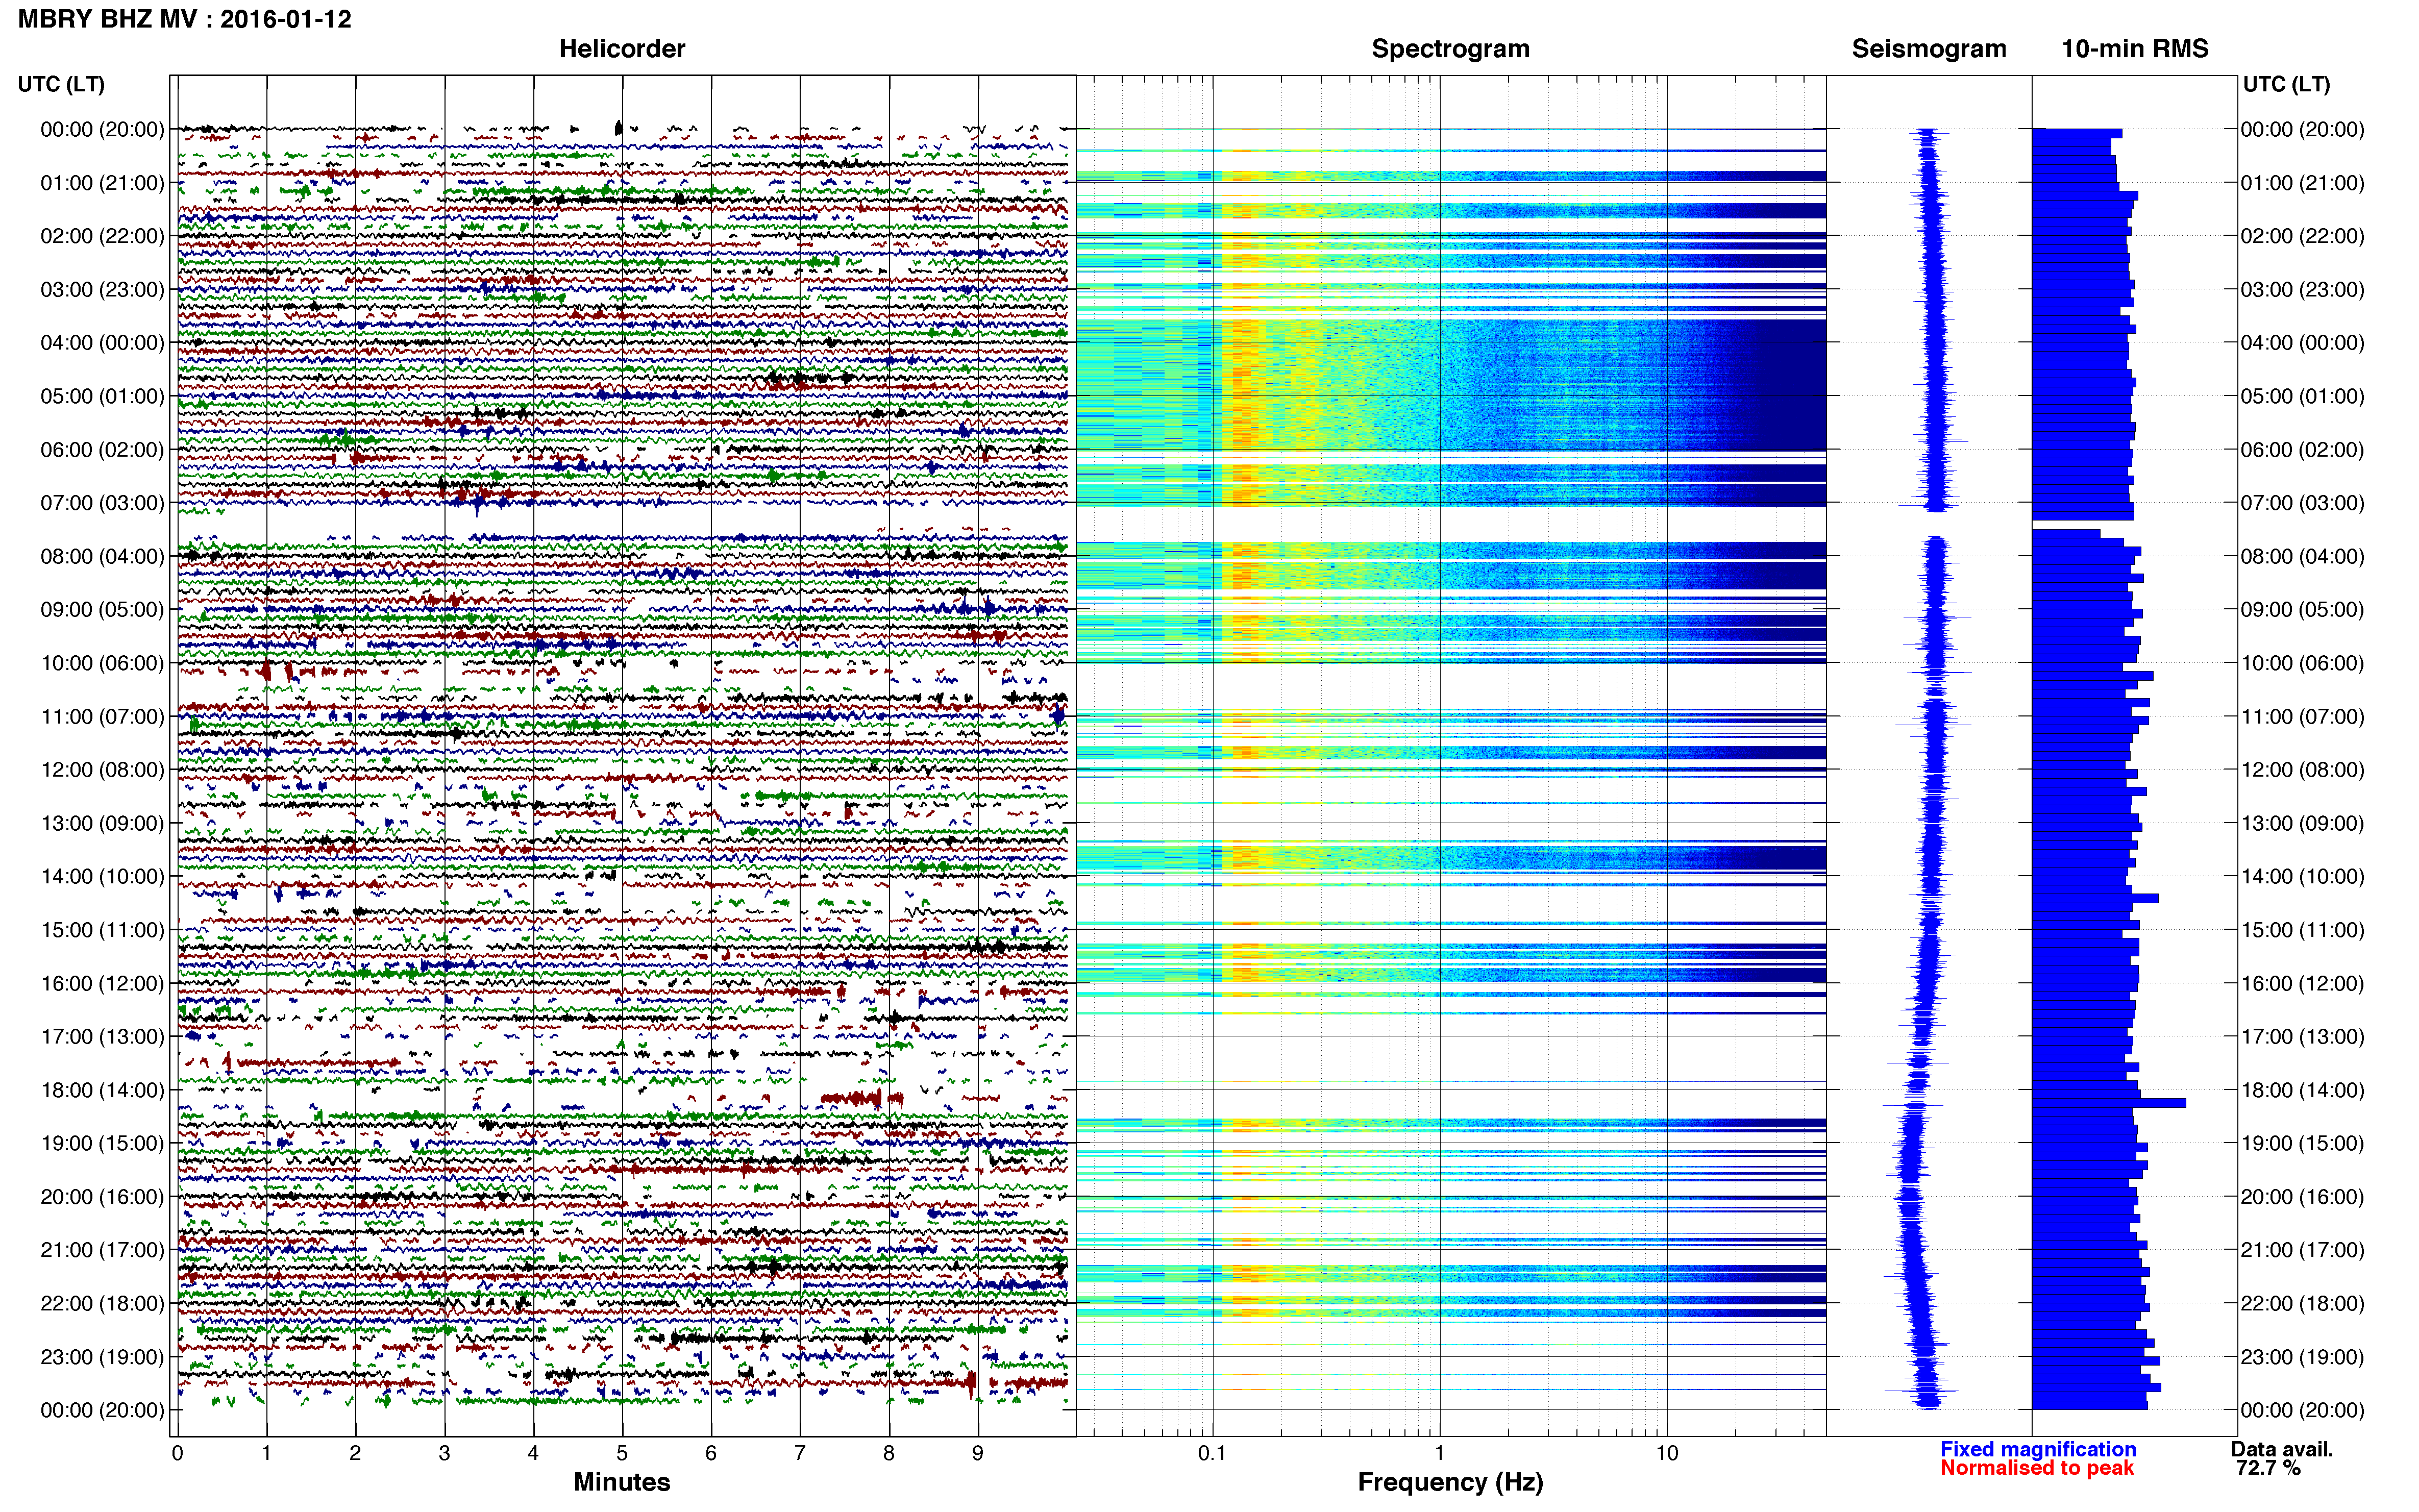Screen dimensions: 2419x1512
Task: Click helicorder-side time label '09:00 (05:00)'
Action: pos(102,610)
